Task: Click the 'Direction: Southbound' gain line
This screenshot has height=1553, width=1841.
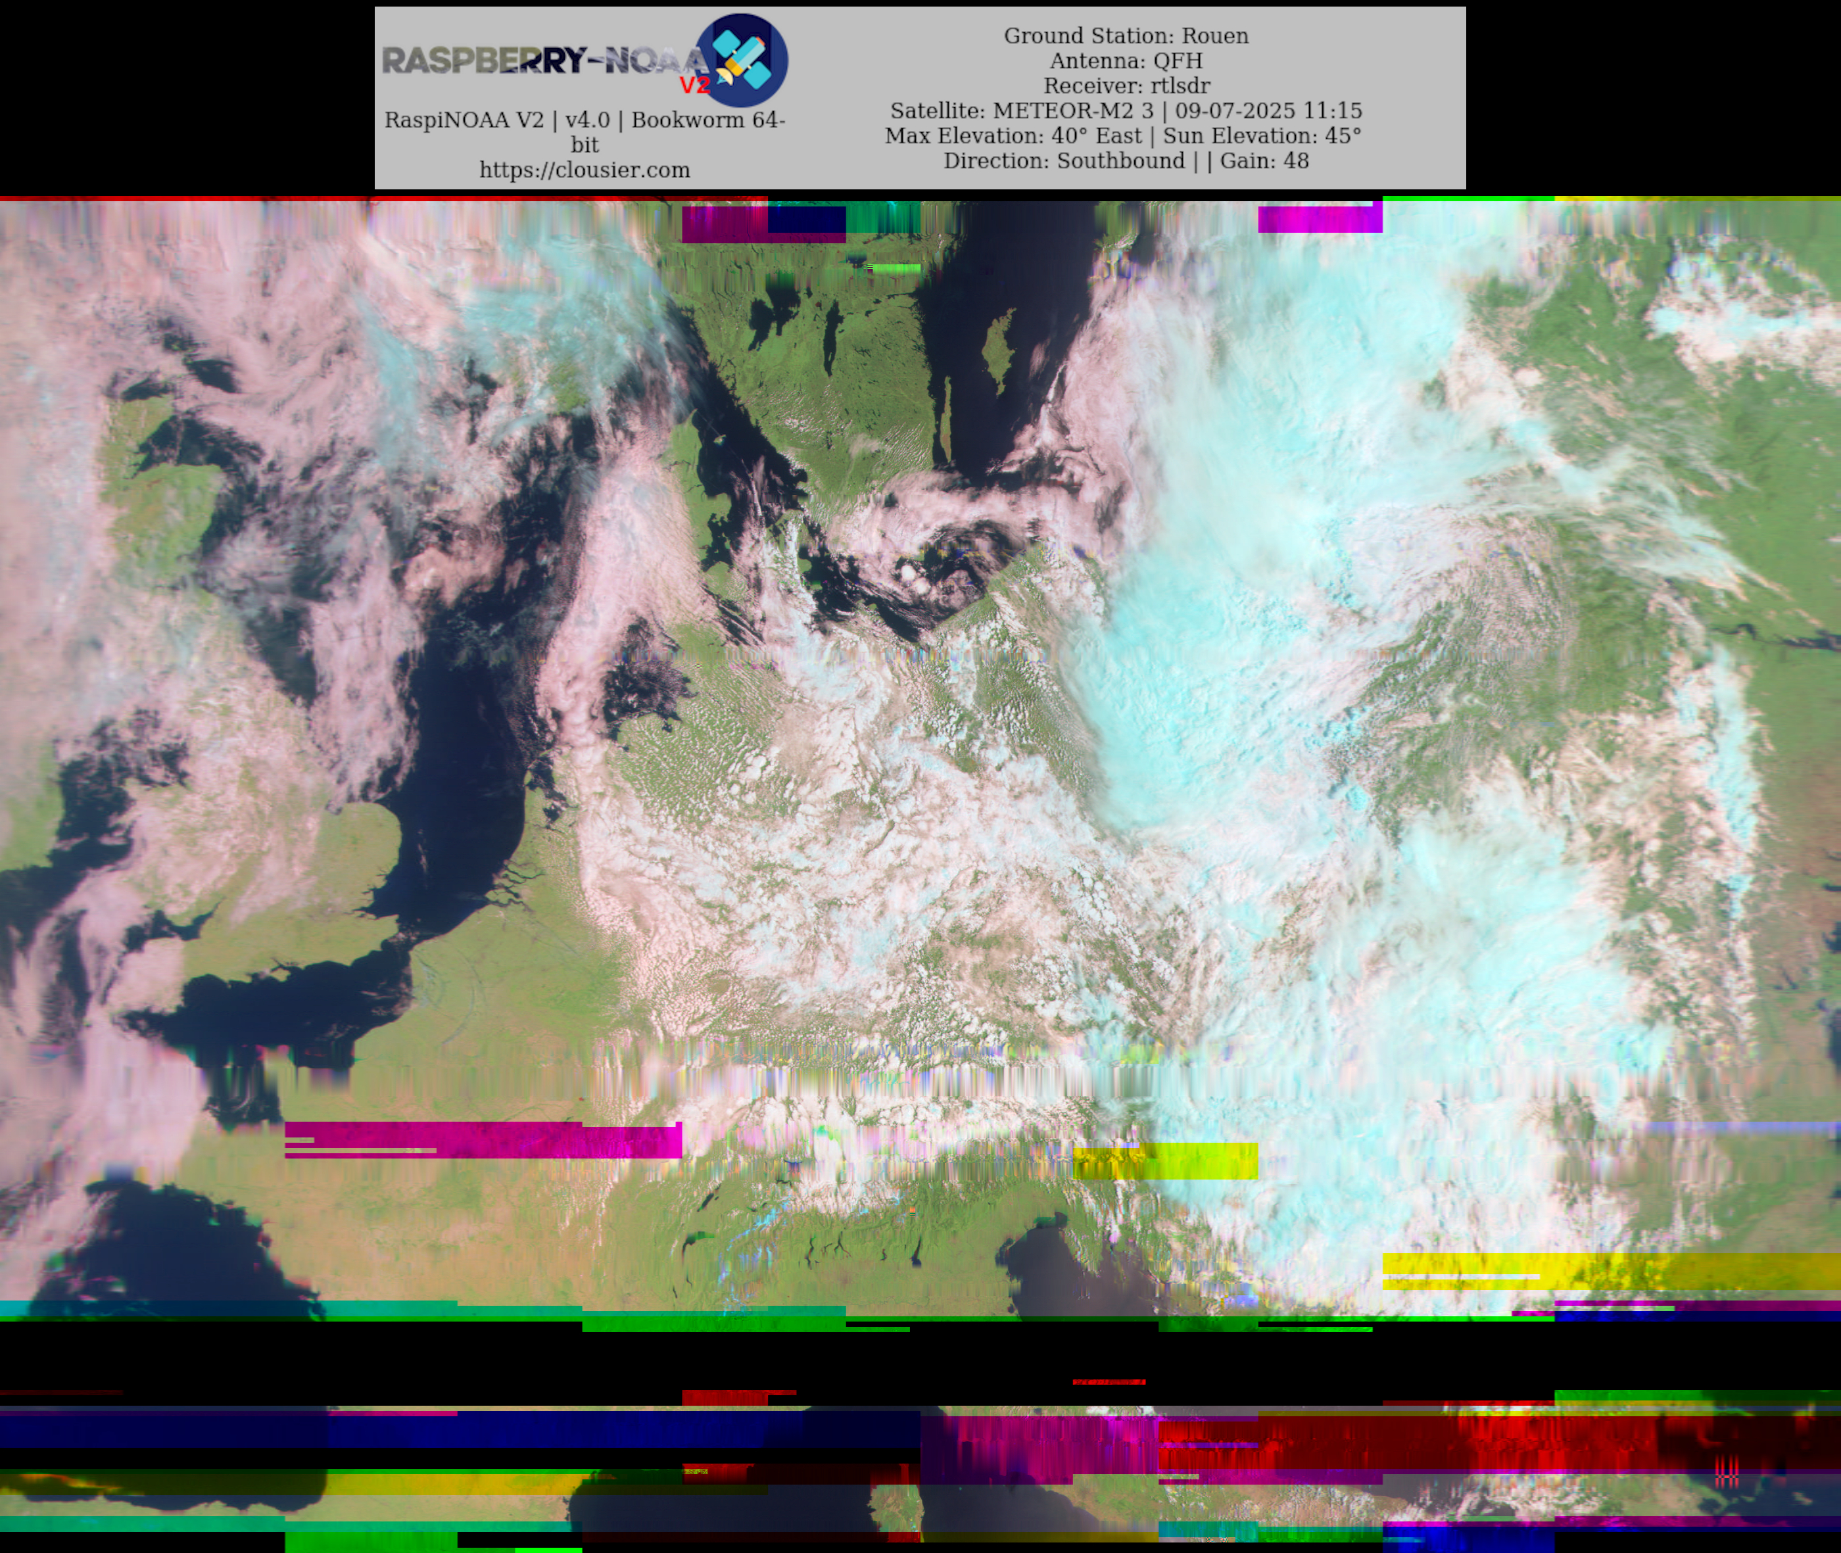Action: (x=1125, y=161)
